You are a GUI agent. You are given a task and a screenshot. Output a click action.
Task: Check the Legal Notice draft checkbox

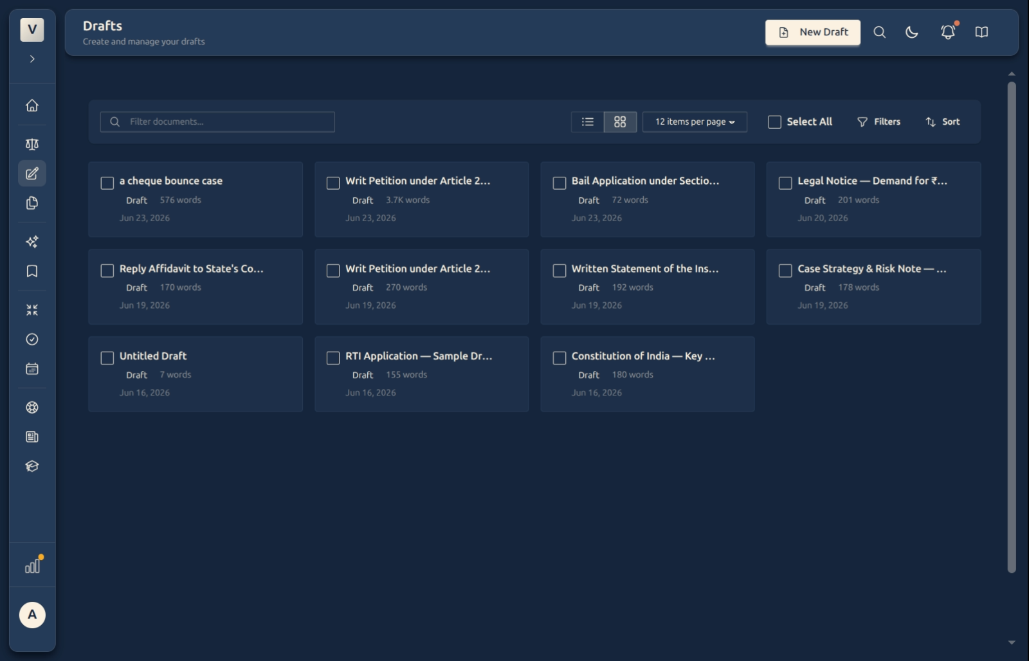click(x=785, y=183)
